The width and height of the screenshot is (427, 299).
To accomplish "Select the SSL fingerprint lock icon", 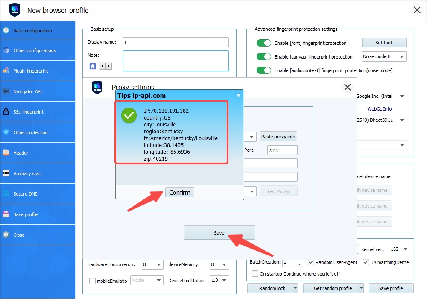I will click(x=6, y=112).
